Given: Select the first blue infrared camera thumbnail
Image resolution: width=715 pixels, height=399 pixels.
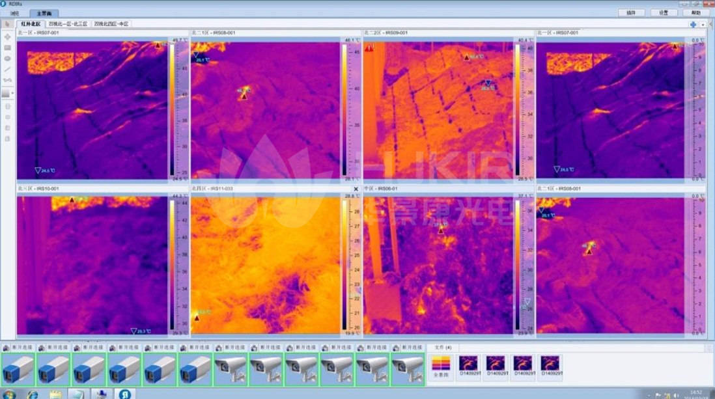Looking at the screenshot, I should (18, 368).
